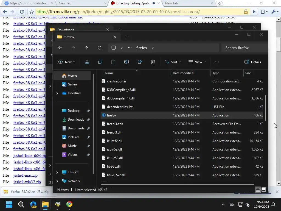281x211 pixels.
Task: Open the View dropdown menu
Action: [197, 62]
